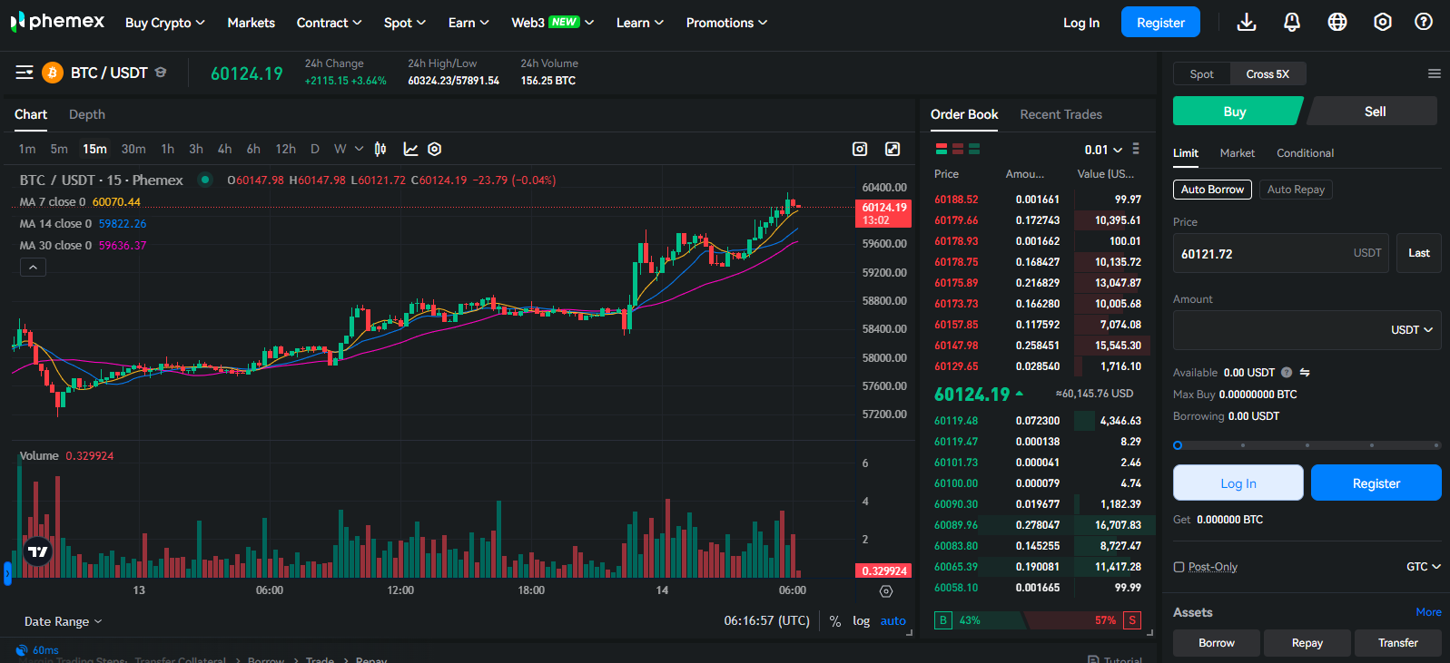1450x663 pixels.
Task: Click the TradingView logo on the chart
Action: pyautogui.click(x=38, y=551)
